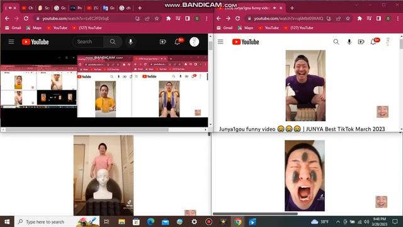Open a new tab in the right Chrome window
The height and width of the screenshot is (227, 403).
point(292,8)
